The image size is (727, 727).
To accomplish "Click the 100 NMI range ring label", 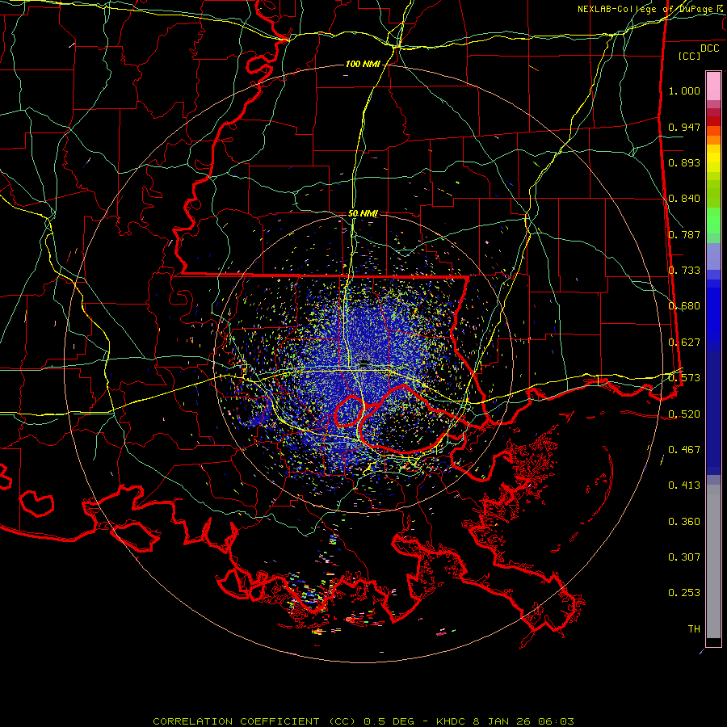I will (x=363, y=64).
